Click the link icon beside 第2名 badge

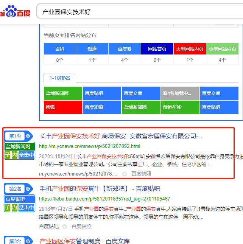tap(28, 189)
